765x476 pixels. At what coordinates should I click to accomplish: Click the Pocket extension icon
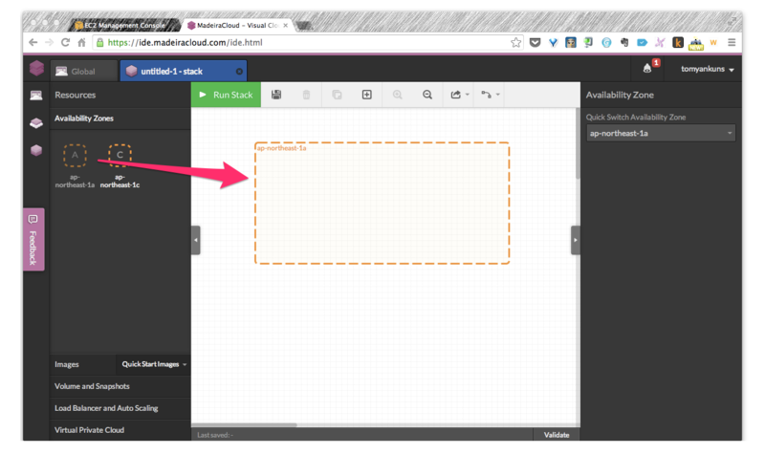click(535, 42)
